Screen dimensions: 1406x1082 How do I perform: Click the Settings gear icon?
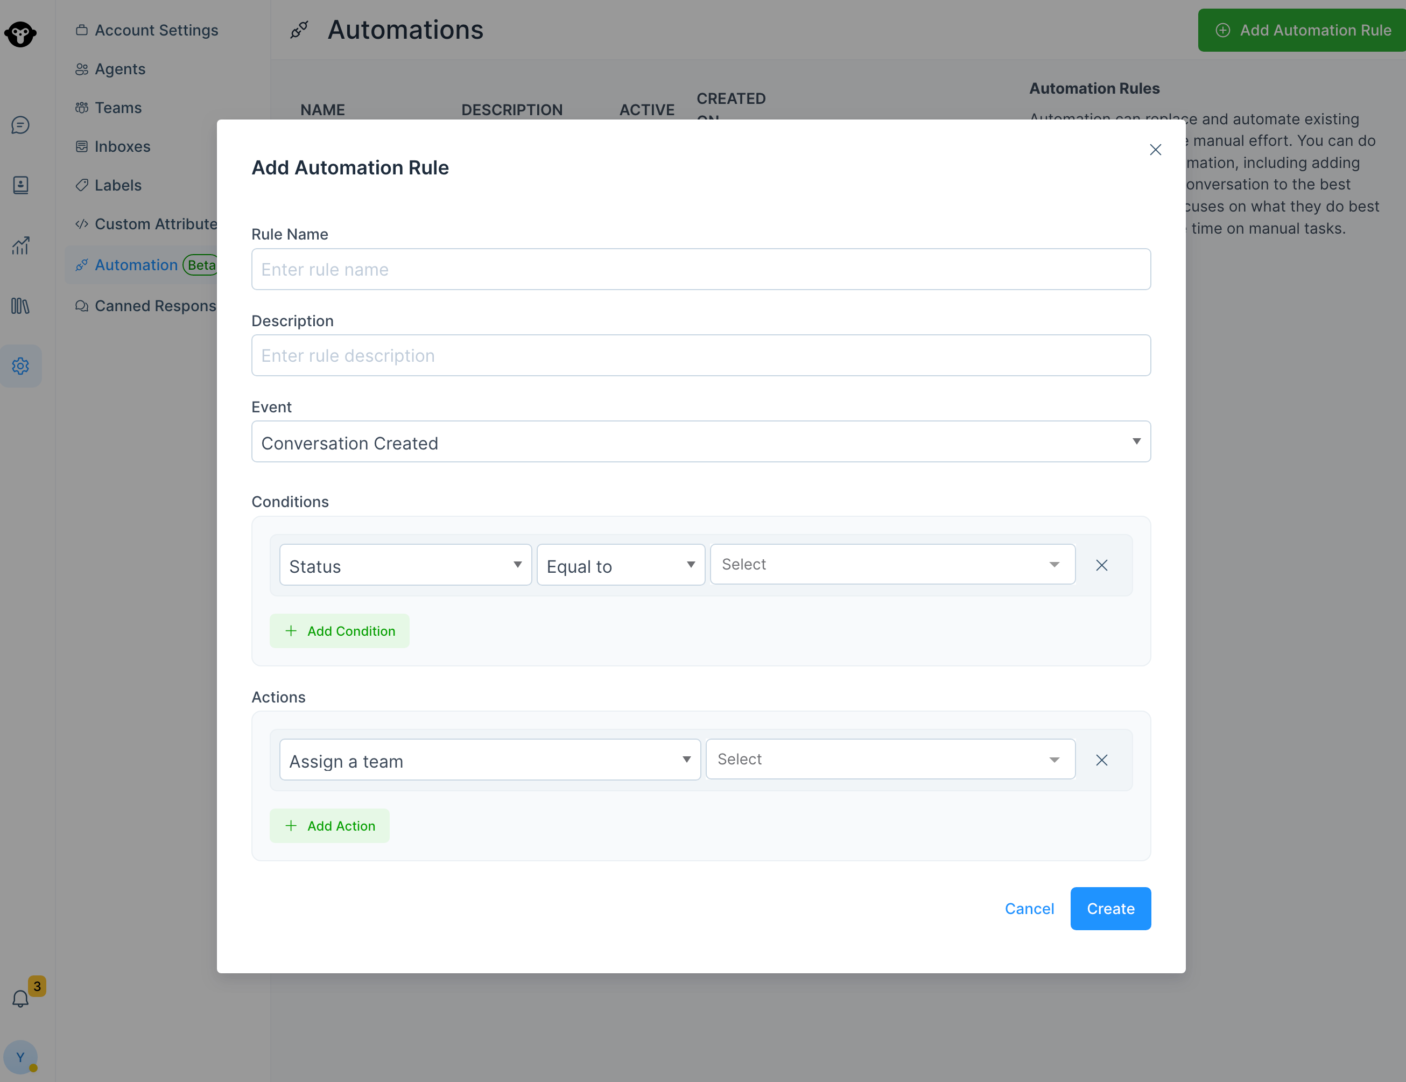pos(20,366)
